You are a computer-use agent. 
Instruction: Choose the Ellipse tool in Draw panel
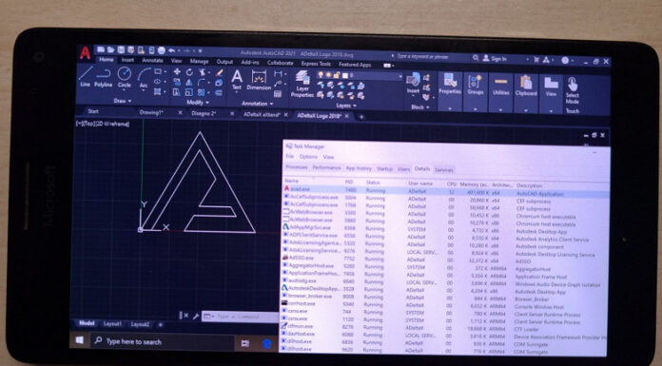(158, 82)
